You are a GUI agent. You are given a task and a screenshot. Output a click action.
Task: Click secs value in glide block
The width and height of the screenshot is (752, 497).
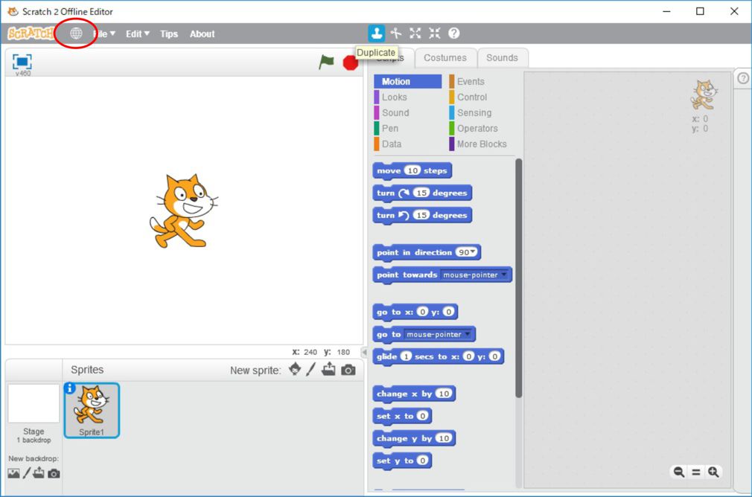click(407, 356)
